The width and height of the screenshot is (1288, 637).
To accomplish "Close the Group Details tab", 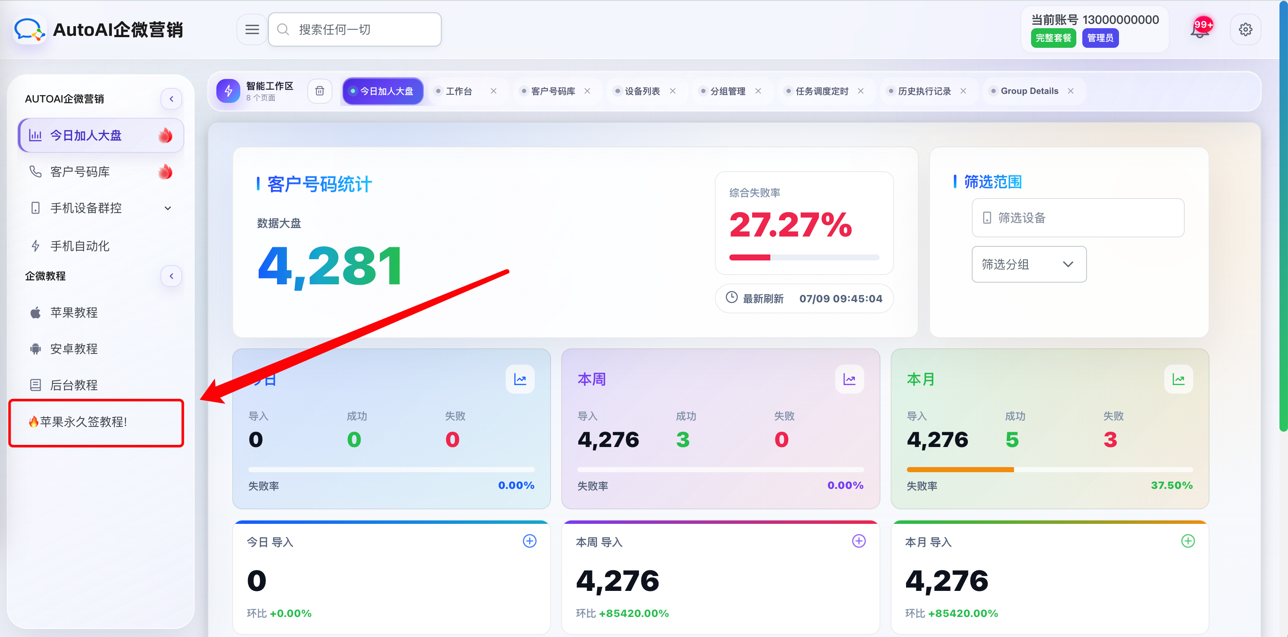I will click(1070, 91).
